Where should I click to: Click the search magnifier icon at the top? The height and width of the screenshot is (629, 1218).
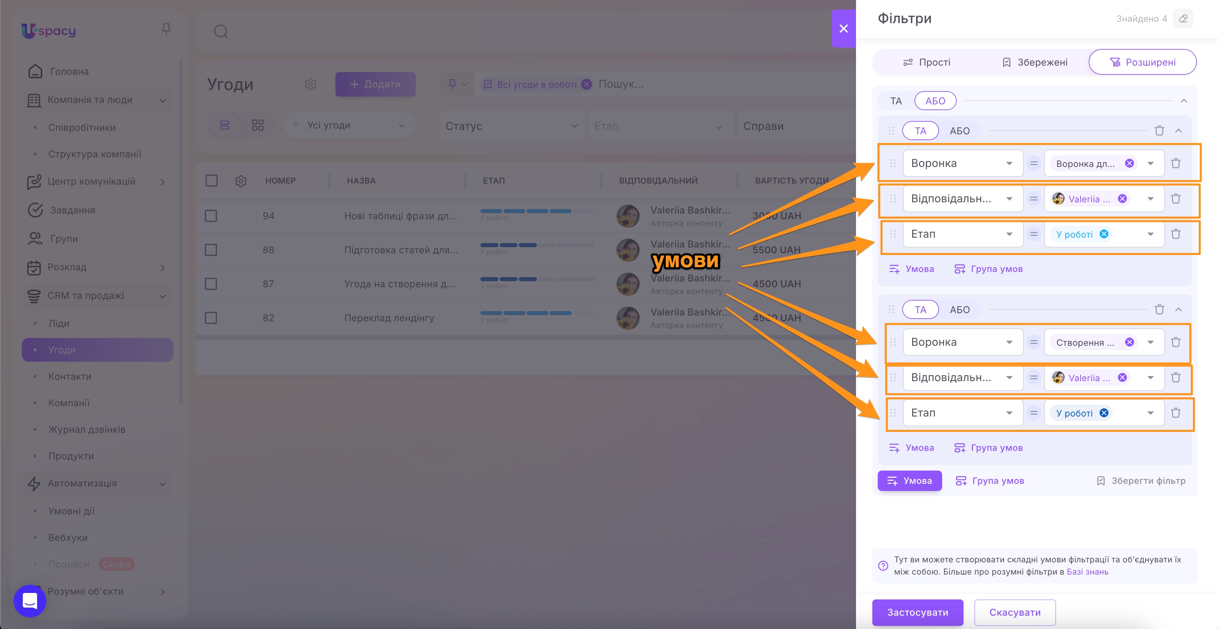pyautogui.click(x=221, y=32)
